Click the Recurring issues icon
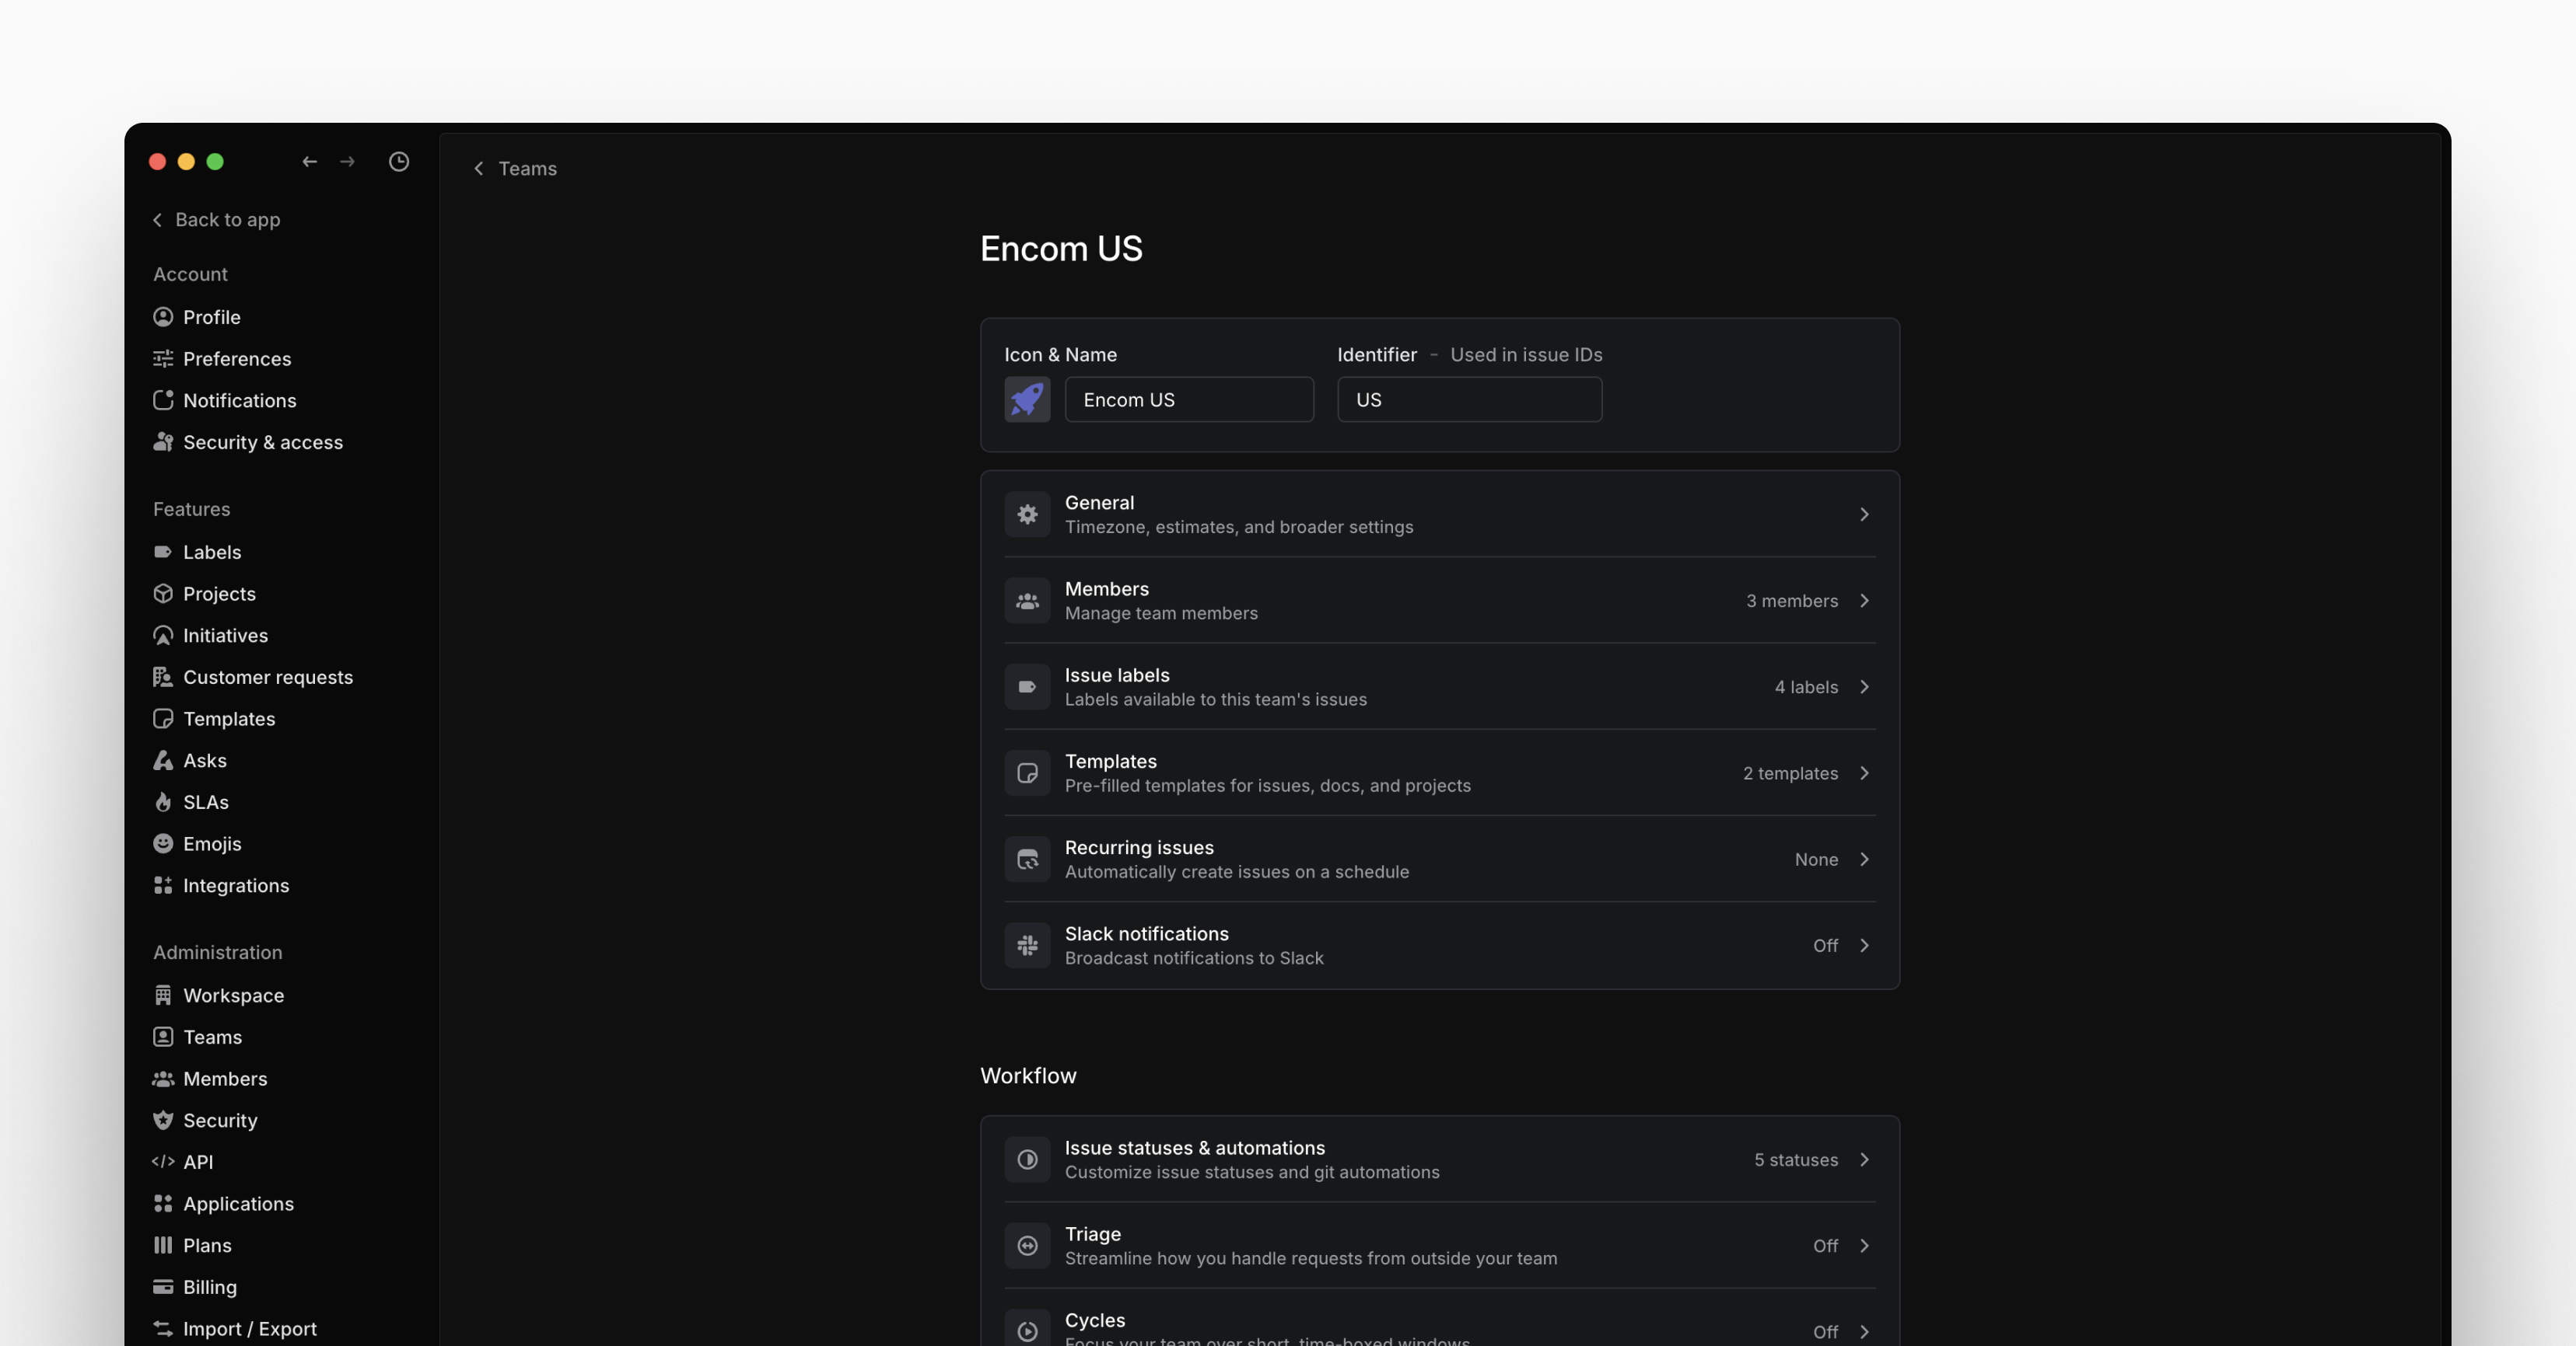The width and height of the screenshot is (2576, 1346). click(1027, 860)
